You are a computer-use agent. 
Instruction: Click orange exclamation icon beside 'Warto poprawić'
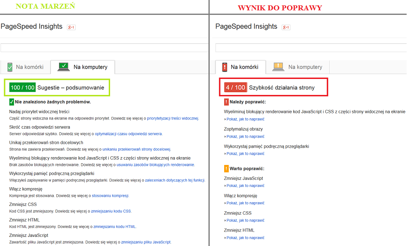226,169
